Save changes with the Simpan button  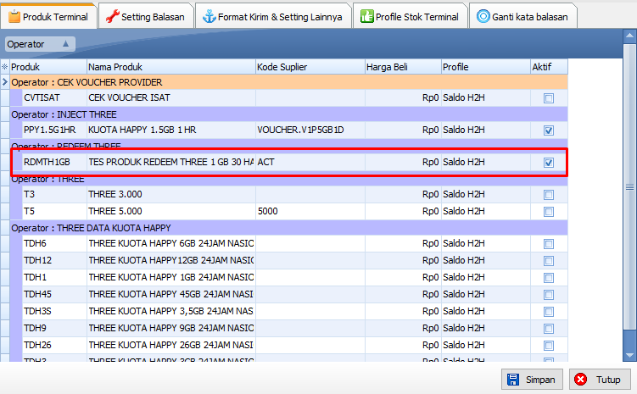click(532, 380)
